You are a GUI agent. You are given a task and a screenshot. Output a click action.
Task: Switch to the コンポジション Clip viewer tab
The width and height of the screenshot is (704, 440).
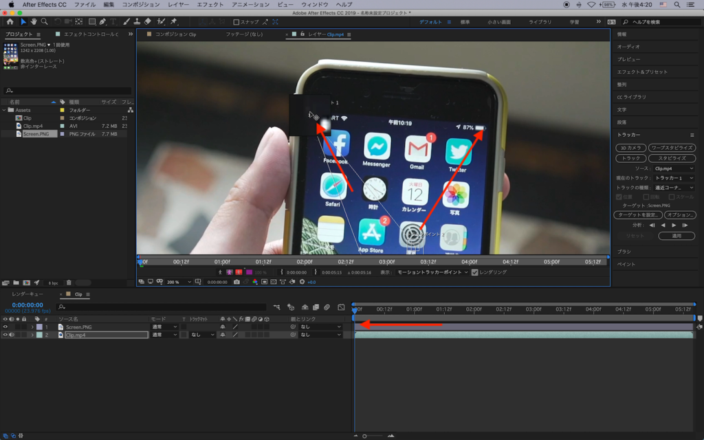click(x=175, y=34)
